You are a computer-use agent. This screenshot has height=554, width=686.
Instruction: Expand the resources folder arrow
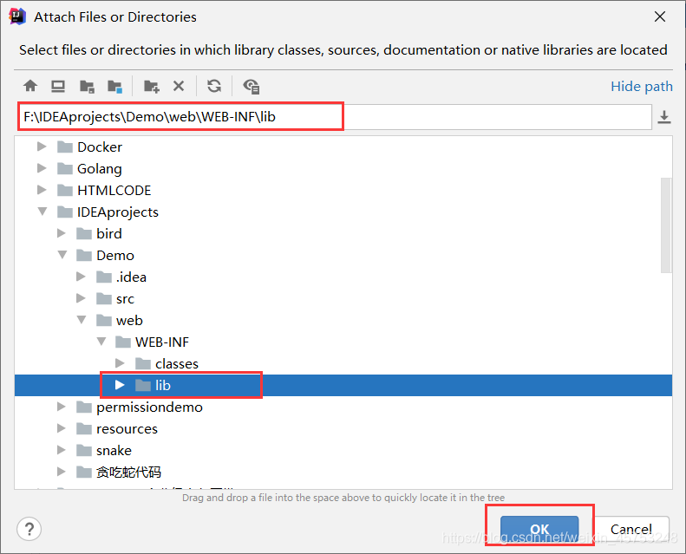click(62, 428)
